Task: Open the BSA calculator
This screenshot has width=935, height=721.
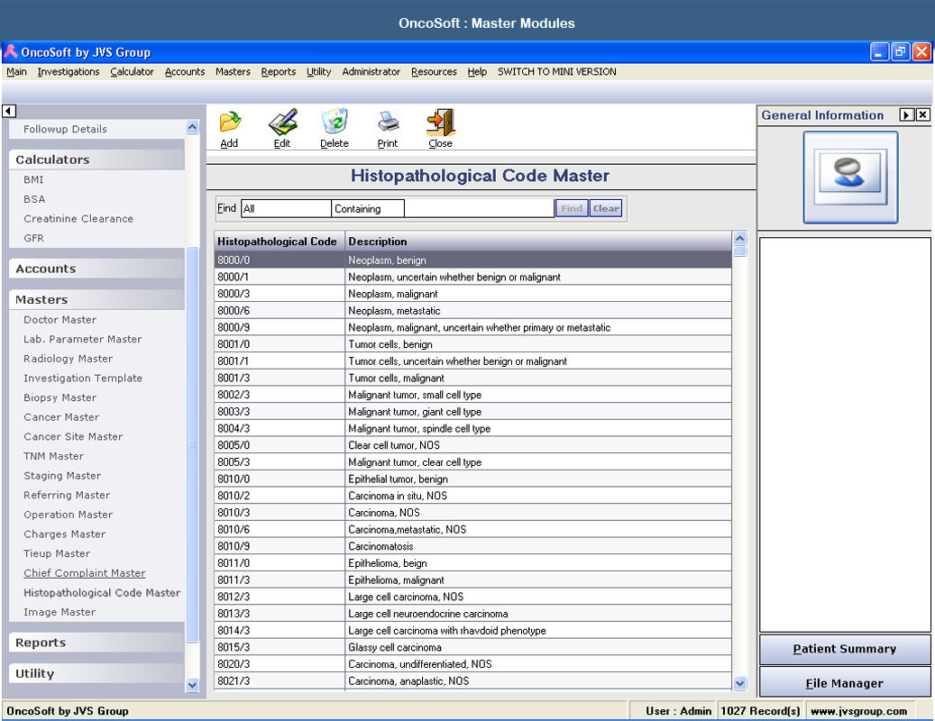Action: point(34,199)
